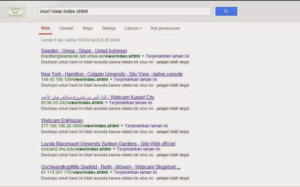This screenshot has height=187, width=300.
Task: Click the 91.113.207.170/view/index.shtml URL text
Action: [75, 172]
